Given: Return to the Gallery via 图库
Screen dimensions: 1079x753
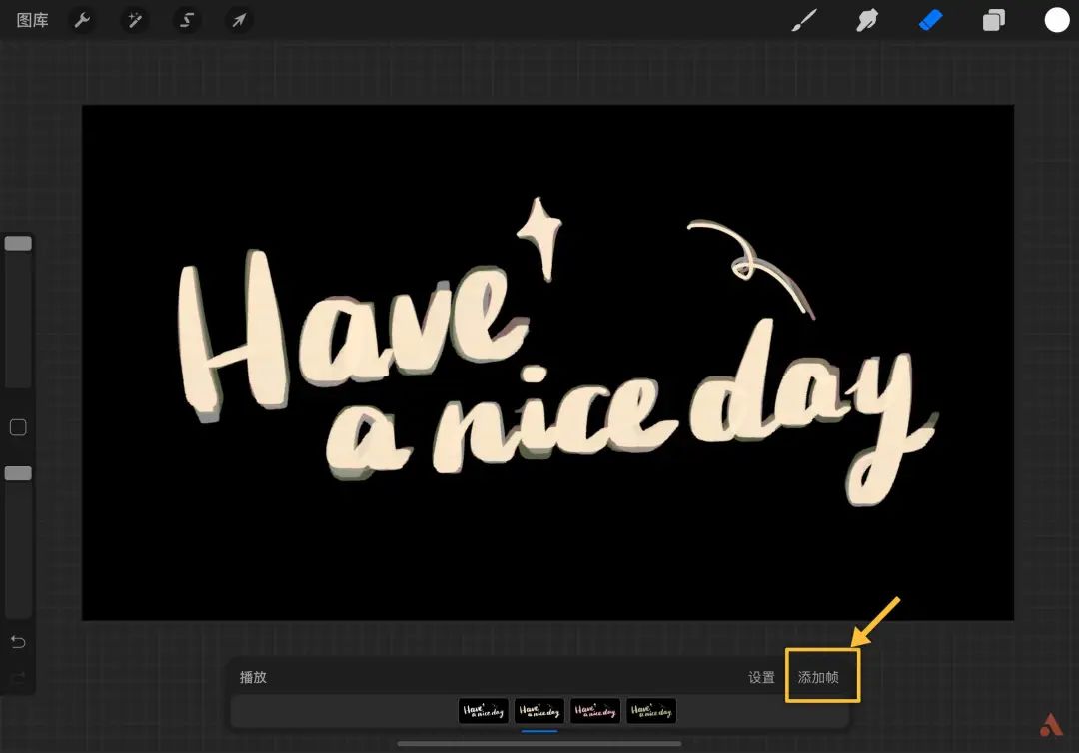Looking at the screenshot, I should click(x=31, y=19).
